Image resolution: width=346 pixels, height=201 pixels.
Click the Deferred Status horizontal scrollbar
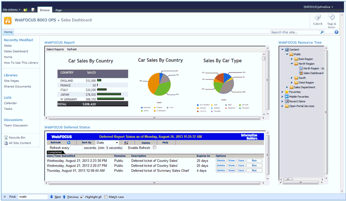154,183
